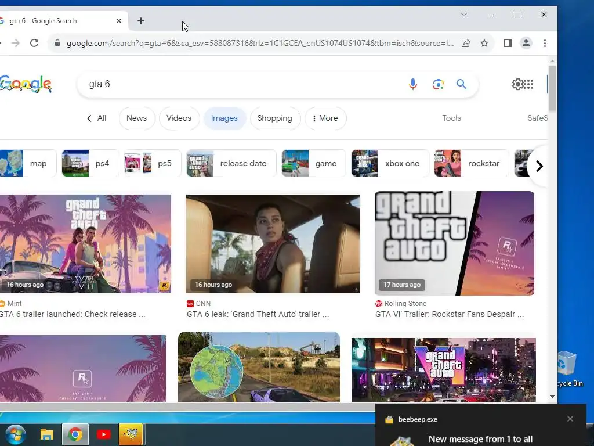
Task: Open the Mint GTA 6 trailer image
Action: [85, 243]
